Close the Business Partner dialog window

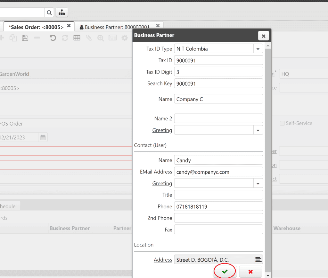(x=263, y=36)
